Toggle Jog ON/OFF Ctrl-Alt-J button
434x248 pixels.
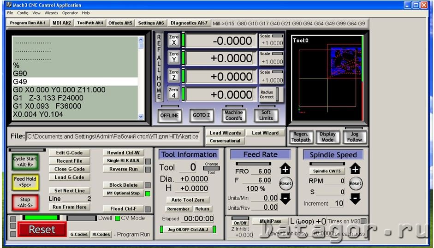(x=188, y=230)
